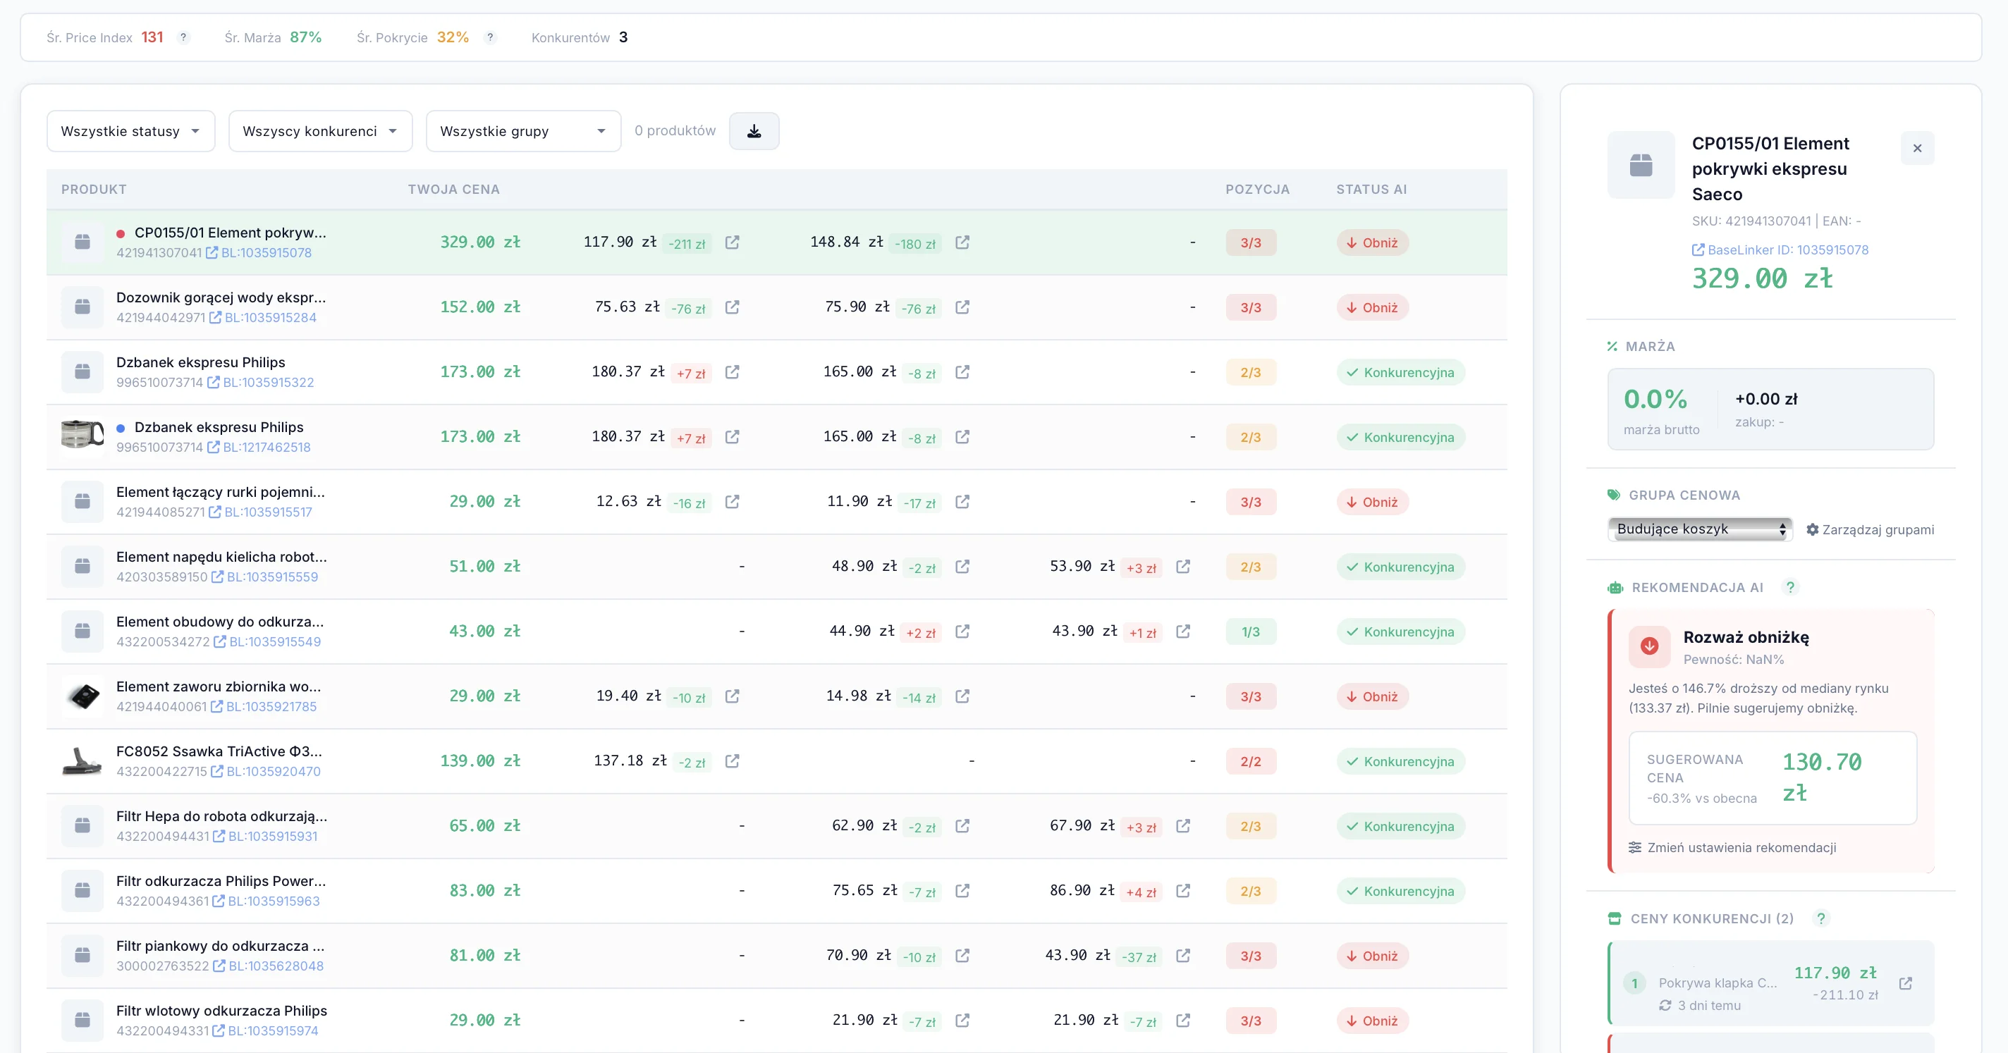Click the help icon next to Śr. Price Index

pyautogui.click(x=183, y=37)
